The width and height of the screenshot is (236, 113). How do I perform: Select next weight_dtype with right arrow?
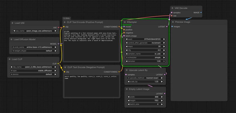click(x=56, y=51)
